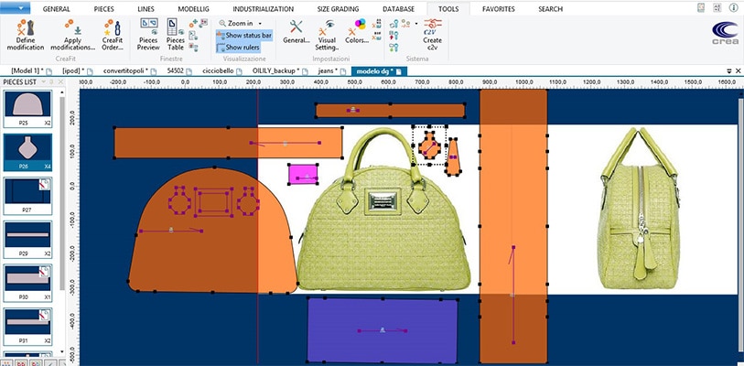Select the modelo dg document tab
This screenshot has height=366, width=744.
coord(379,70)
